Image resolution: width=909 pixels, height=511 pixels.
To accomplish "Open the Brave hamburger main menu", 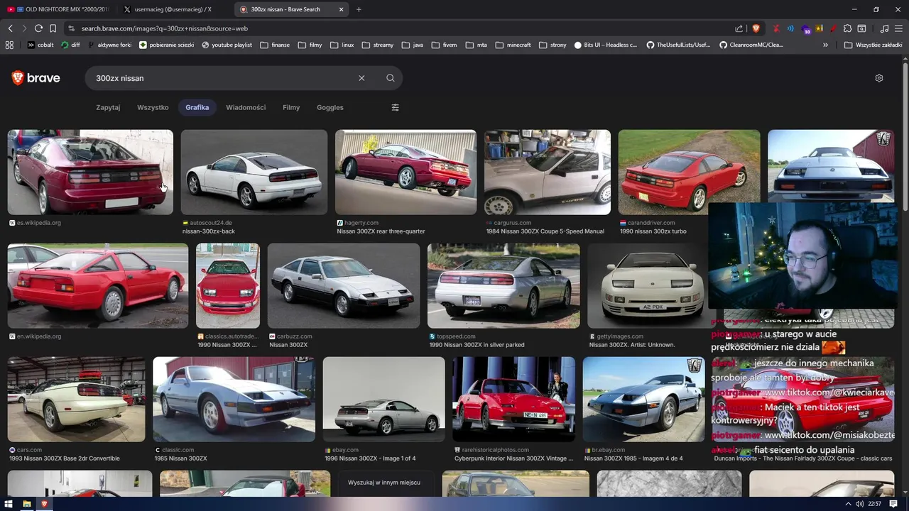I will point(898,28).
